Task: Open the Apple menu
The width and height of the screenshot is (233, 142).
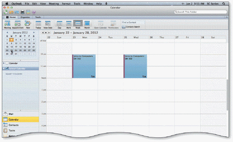Action: [x=7, y=3]
